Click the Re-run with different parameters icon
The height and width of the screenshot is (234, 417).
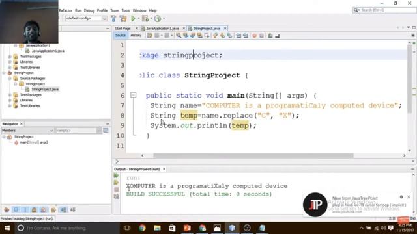(117, 183)
